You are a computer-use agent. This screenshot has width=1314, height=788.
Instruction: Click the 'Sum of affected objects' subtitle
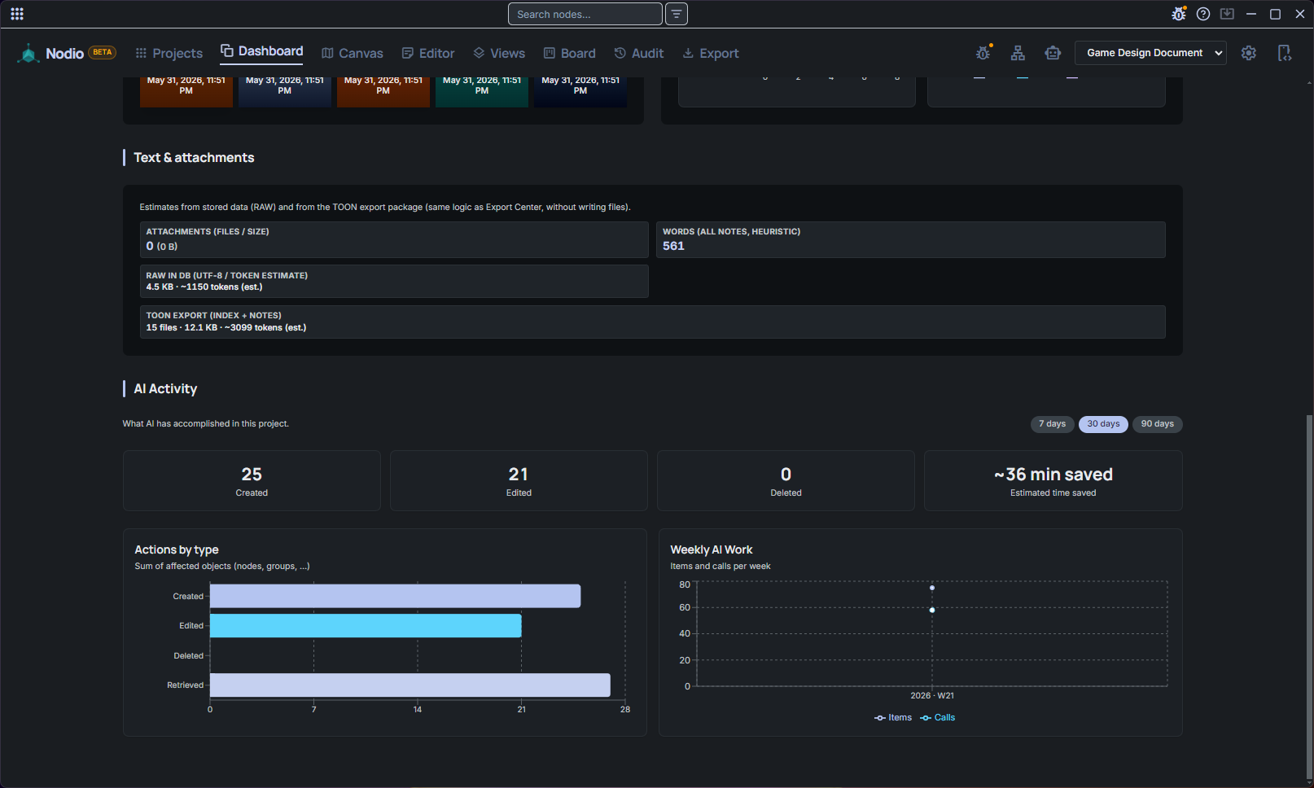pyautogui.click(x=222, y=567)
